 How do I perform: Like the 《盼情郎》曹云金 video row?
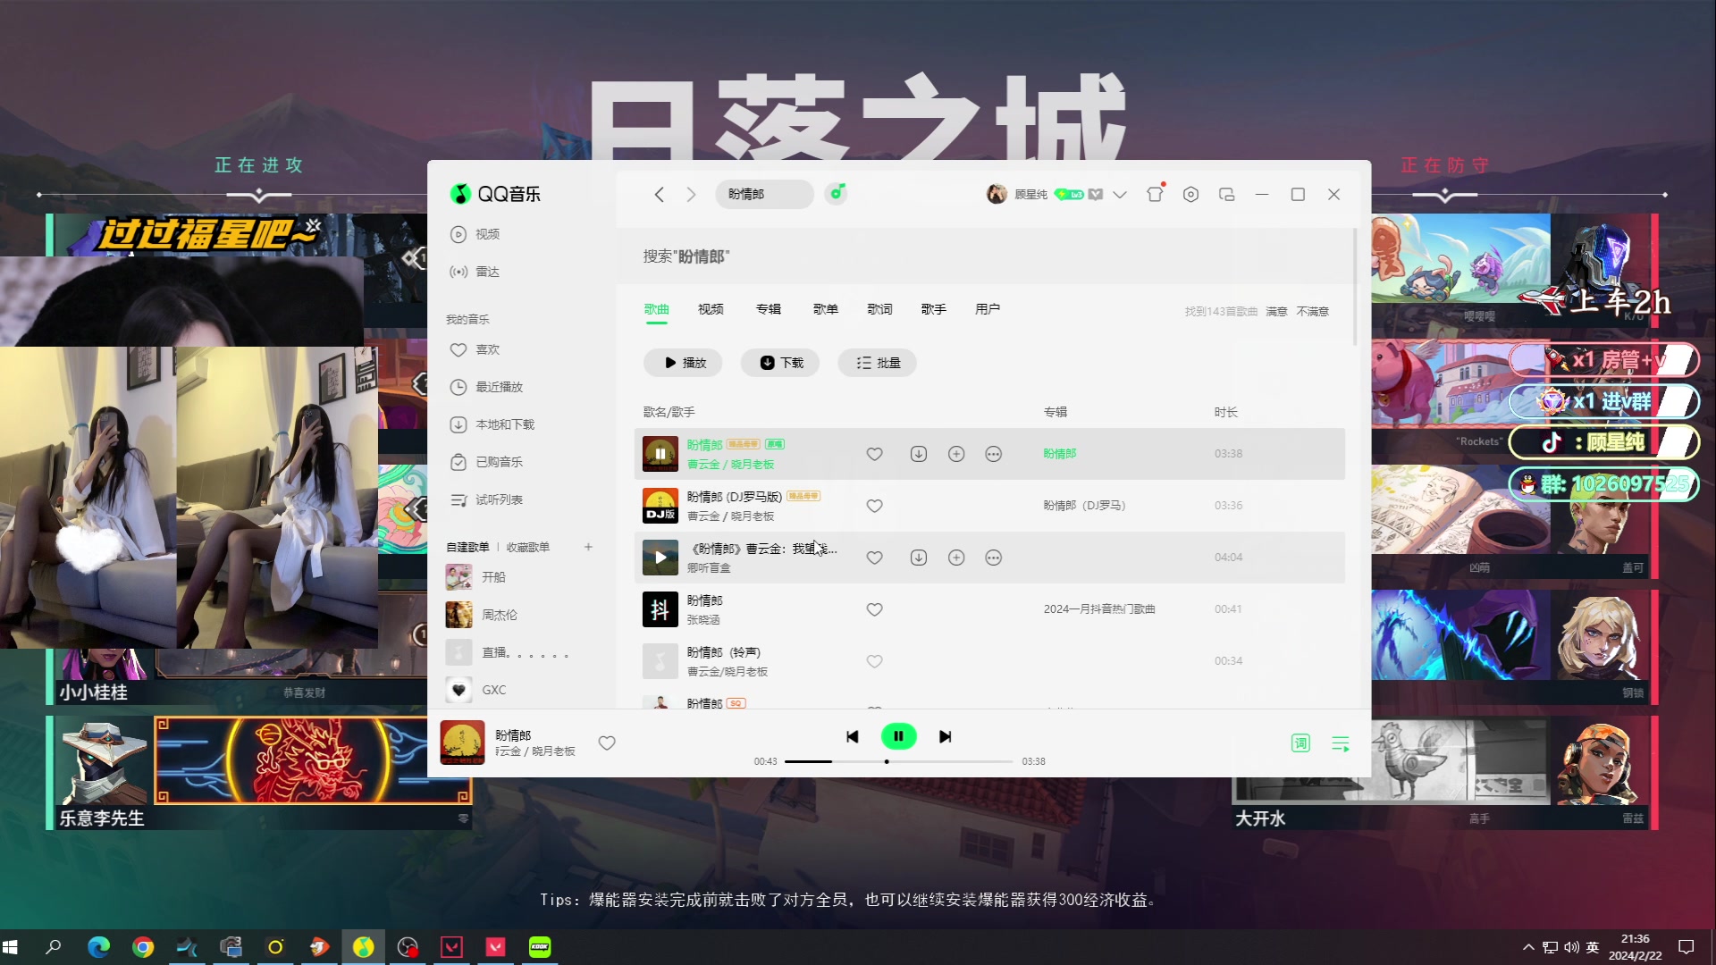(875, 558)
